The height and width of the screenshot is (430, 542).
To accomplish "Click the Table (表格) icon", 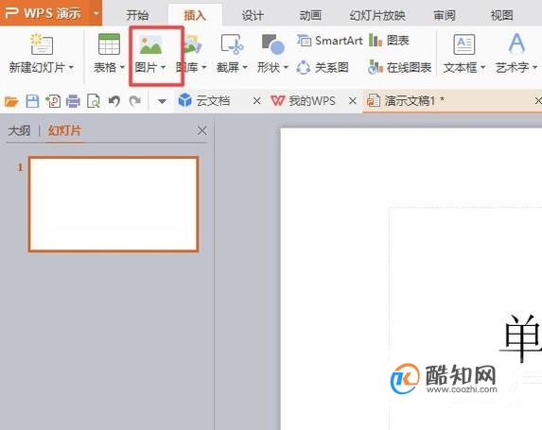I will (109, 44).
